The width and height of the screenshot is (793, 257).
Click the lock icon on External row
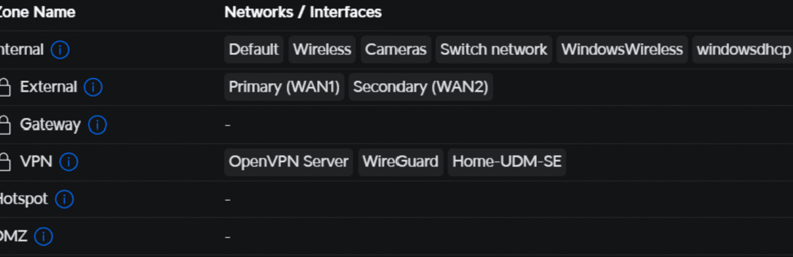point(4,87)
